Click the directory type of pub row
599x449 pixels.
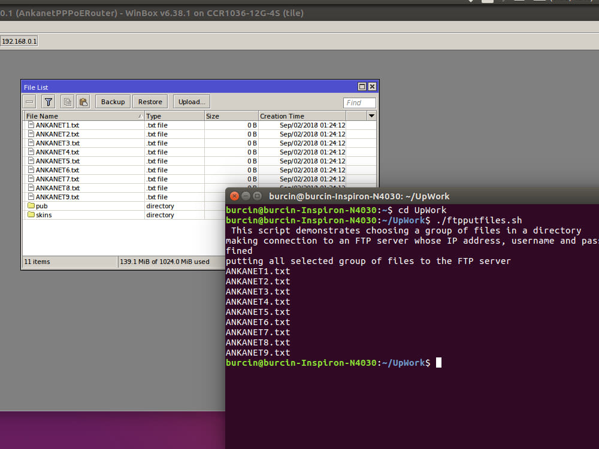[160, 206]
